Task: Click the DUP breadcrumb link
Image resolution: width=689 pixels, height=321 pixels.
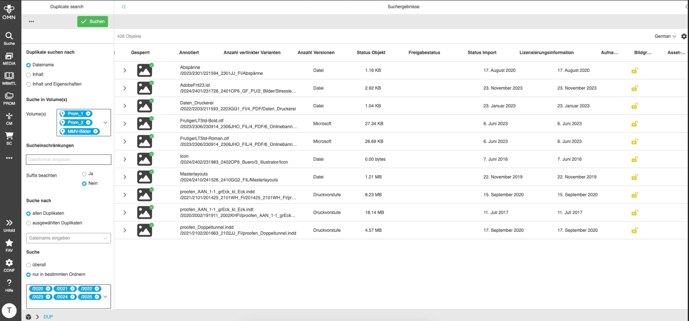Action: point(48,317)
